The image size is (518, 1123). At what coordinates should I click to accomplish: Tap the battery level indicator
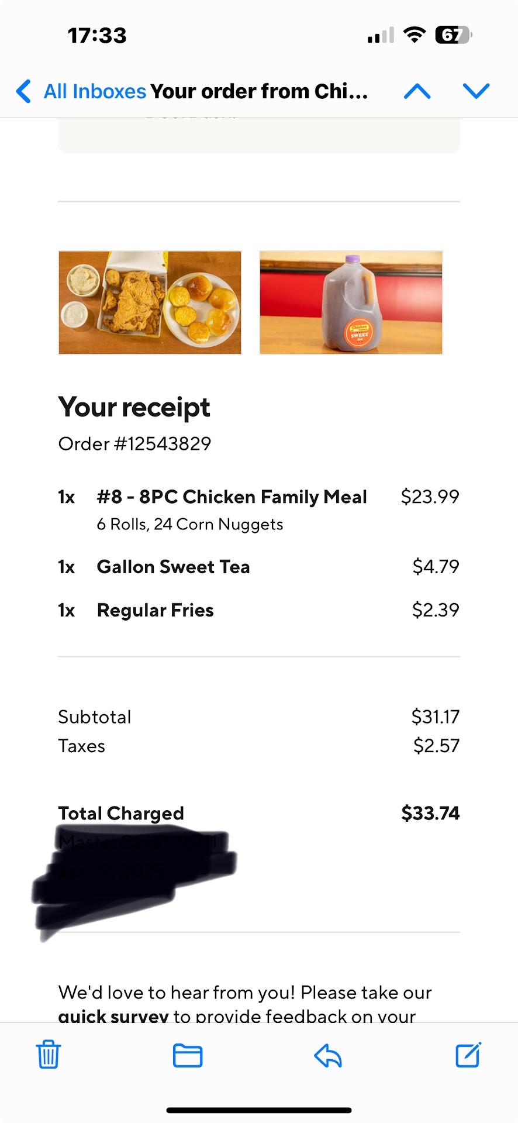click(454, 35)
